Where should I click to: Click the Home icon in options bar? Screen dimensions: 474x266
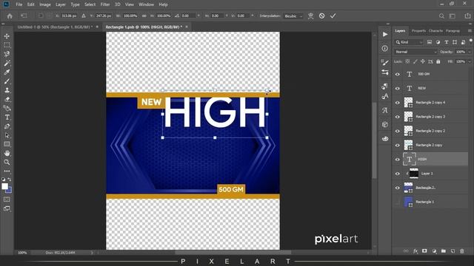(x=10, y=16)
